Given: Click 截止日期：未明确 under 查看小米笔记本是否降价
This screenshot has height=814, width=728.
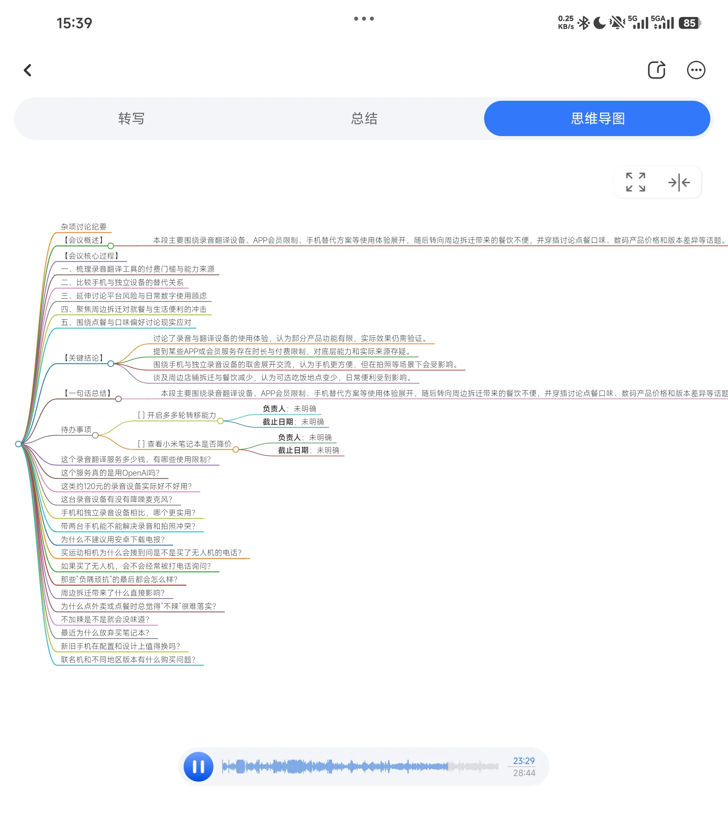Looking at the screenshot, I should pyautogui.click(x=309, y=450).
